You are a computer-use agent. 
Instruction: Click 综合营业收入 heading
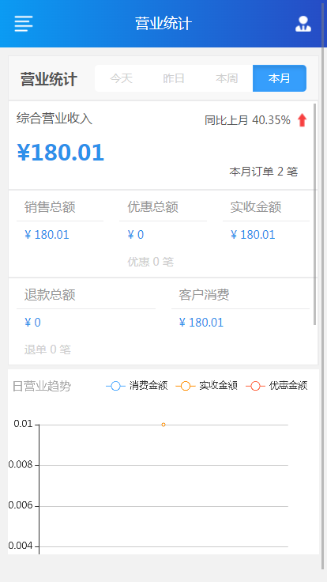pyautogui.click(x=54, y=119)
